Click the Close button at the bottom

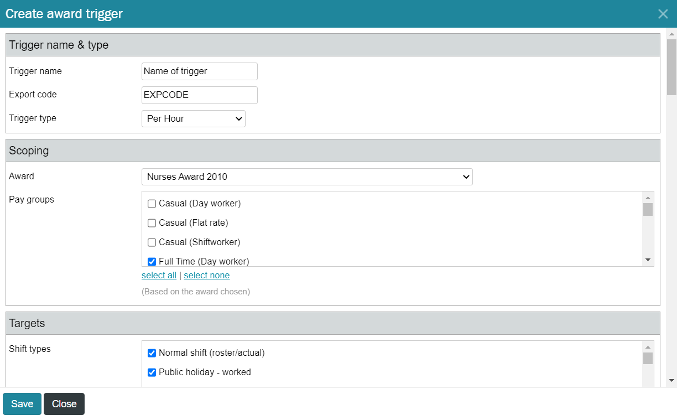coord(64,404)
